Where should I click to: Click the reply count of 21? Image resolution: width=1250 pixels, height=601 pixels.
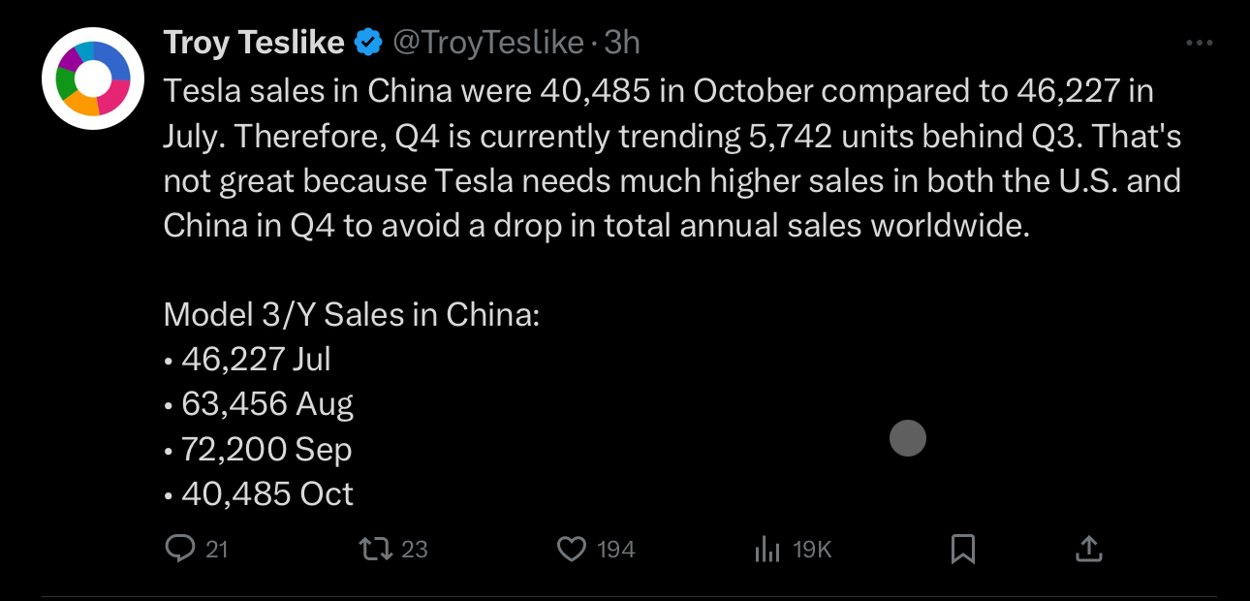pos(217,550)
